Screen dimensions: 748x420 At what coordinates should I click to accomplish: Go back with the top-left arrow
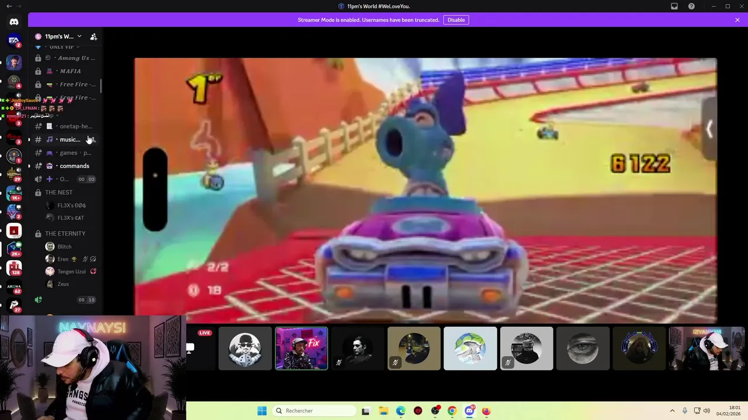(9, 6)
